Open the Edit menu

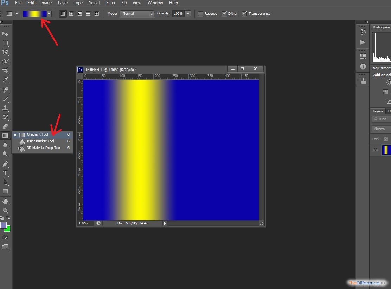click(31, 3)
